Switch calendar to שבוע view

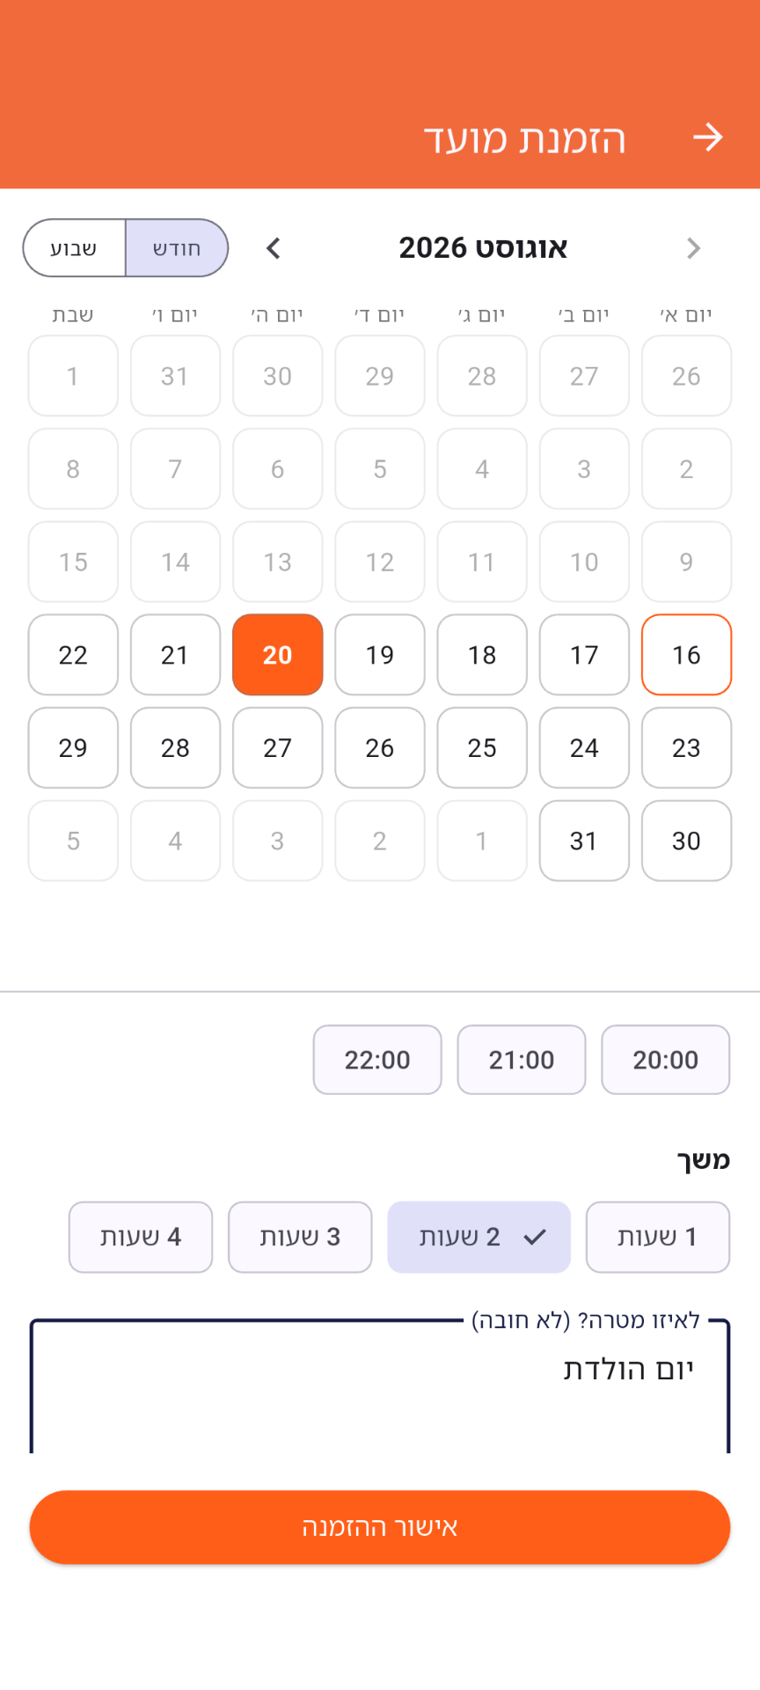pos(74,248)
